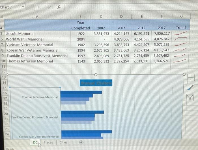This screenshot has height=150, width=198.
Task: Click the Trend header cell
Action: point(181,28)
